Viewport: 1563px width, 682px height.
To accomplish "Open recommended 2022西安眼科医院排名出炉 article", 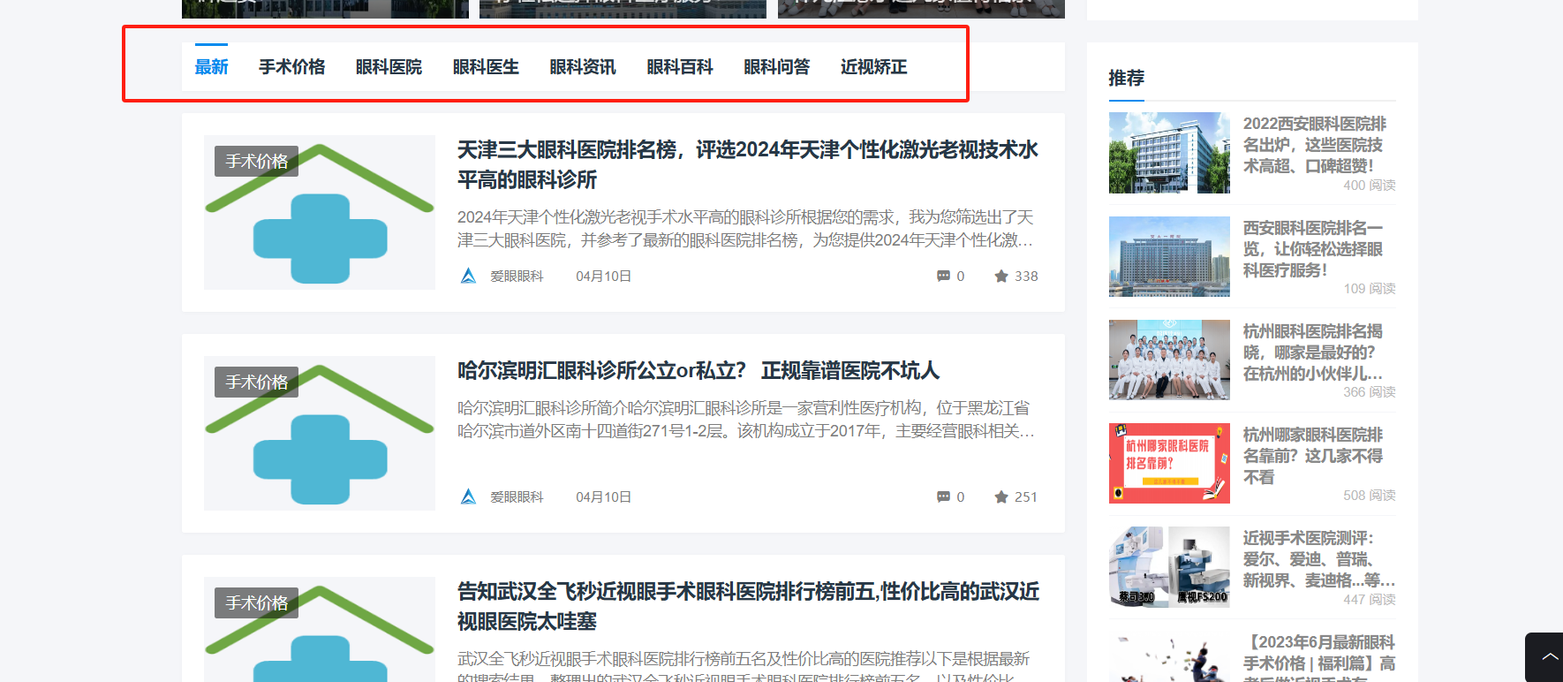I will point(1314,145).
